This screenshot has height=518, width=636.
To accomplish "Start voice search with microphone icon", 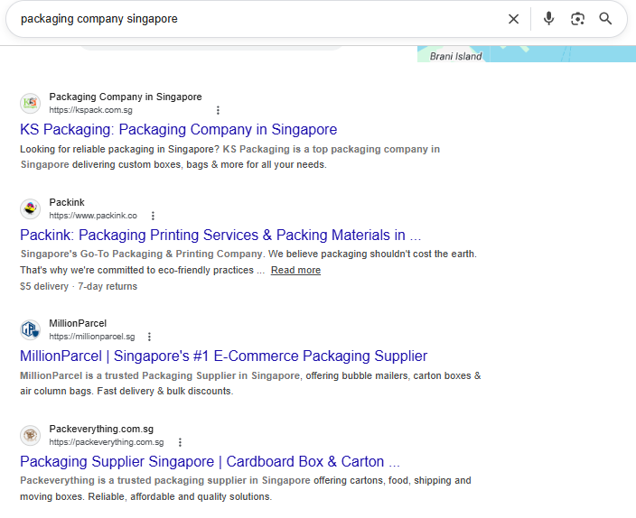I will click(548, 19).
